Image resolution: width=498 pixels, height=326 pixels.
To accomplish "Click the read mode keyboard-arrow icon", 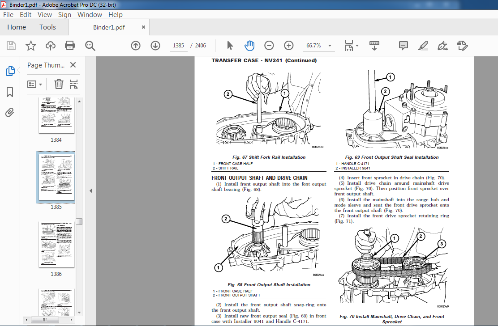I will pos(374,46).
